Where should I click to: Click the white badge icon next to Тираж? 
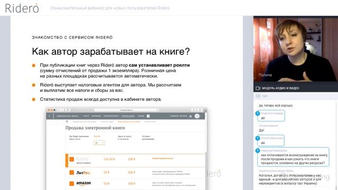148,116
